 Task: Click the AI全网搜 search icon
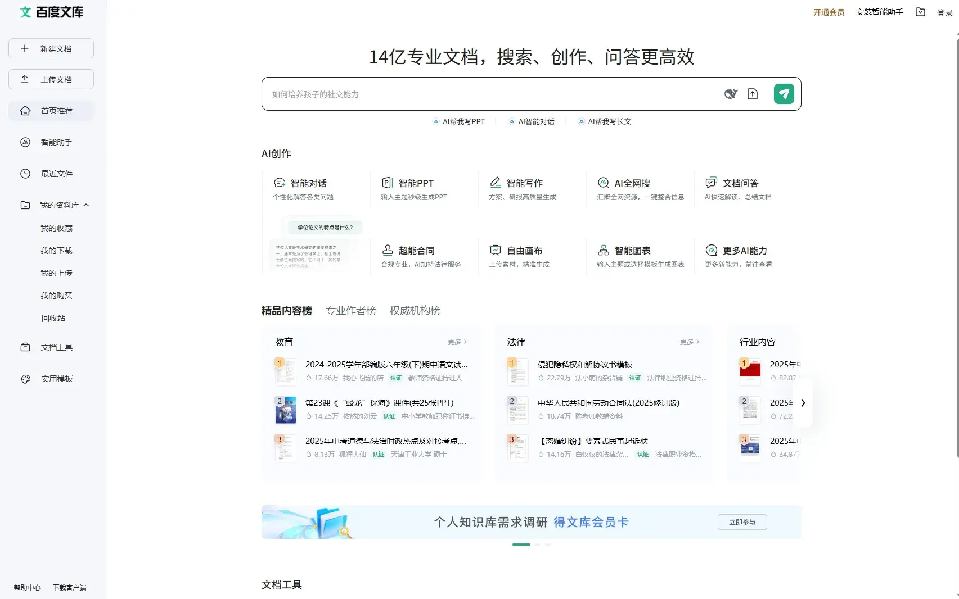pyautogui.click(x=604, y=183)
